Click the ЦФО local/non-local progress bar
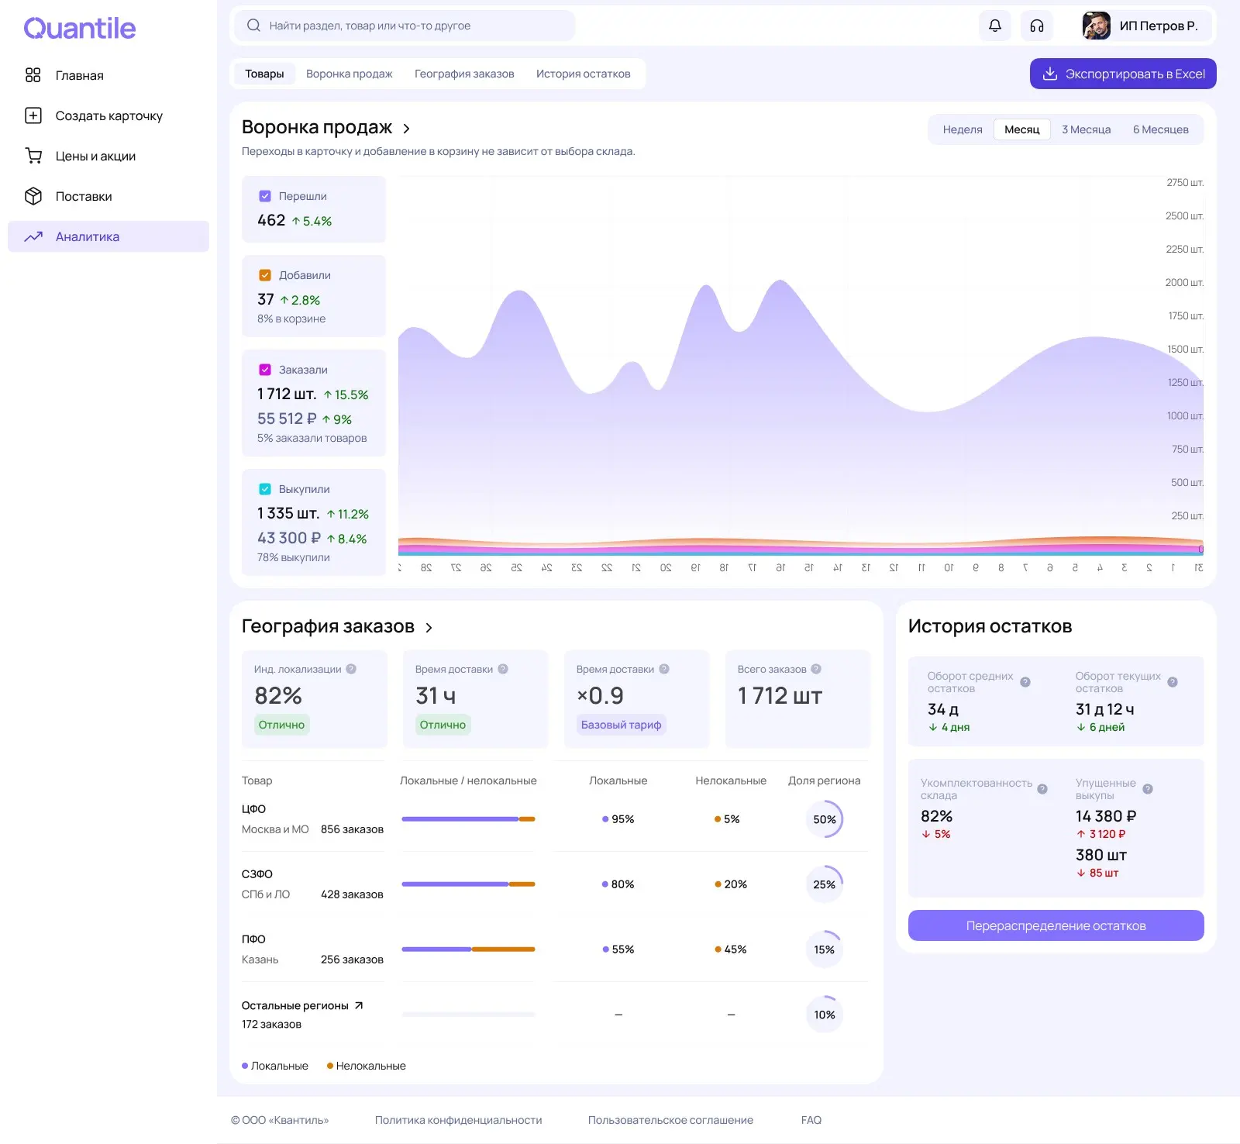Image resolution: width=1240 pixels, height=1144 pixels. click(x=468, y=819)
